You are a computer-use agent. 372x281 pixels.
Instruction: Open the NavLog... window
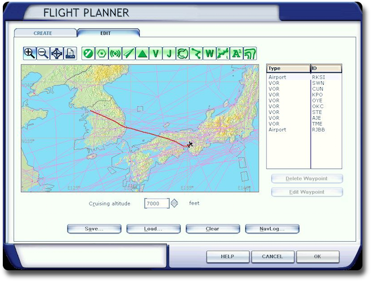[x=272, y=229]
